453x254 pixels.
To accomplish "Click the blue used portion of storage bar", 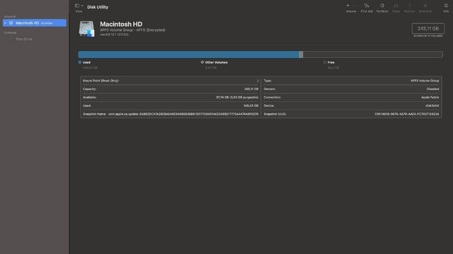I will 188,55.
